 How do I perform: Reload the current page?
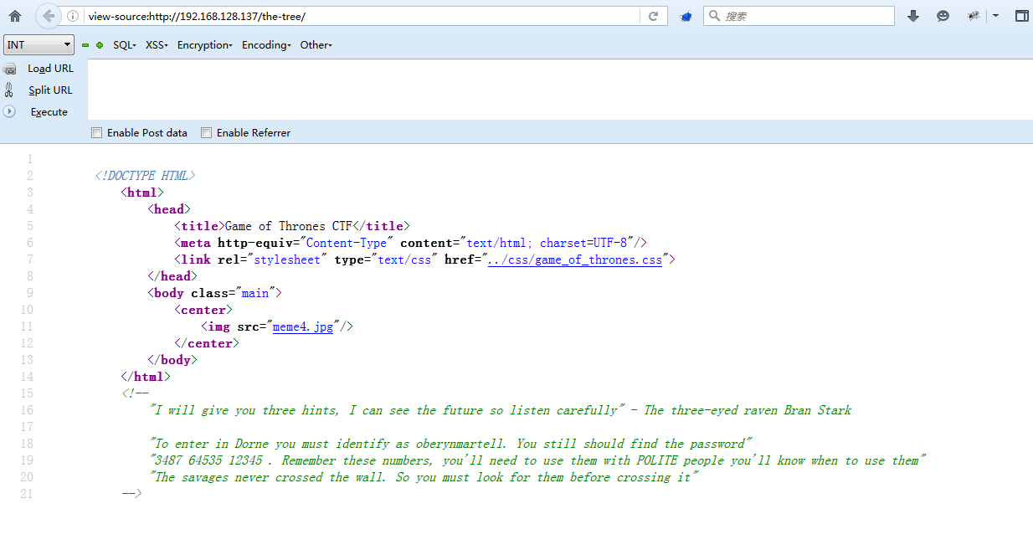point(653,16)
